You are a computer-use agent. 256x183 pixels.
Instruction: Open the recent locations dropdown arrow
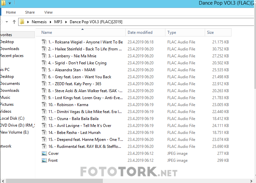7,22
